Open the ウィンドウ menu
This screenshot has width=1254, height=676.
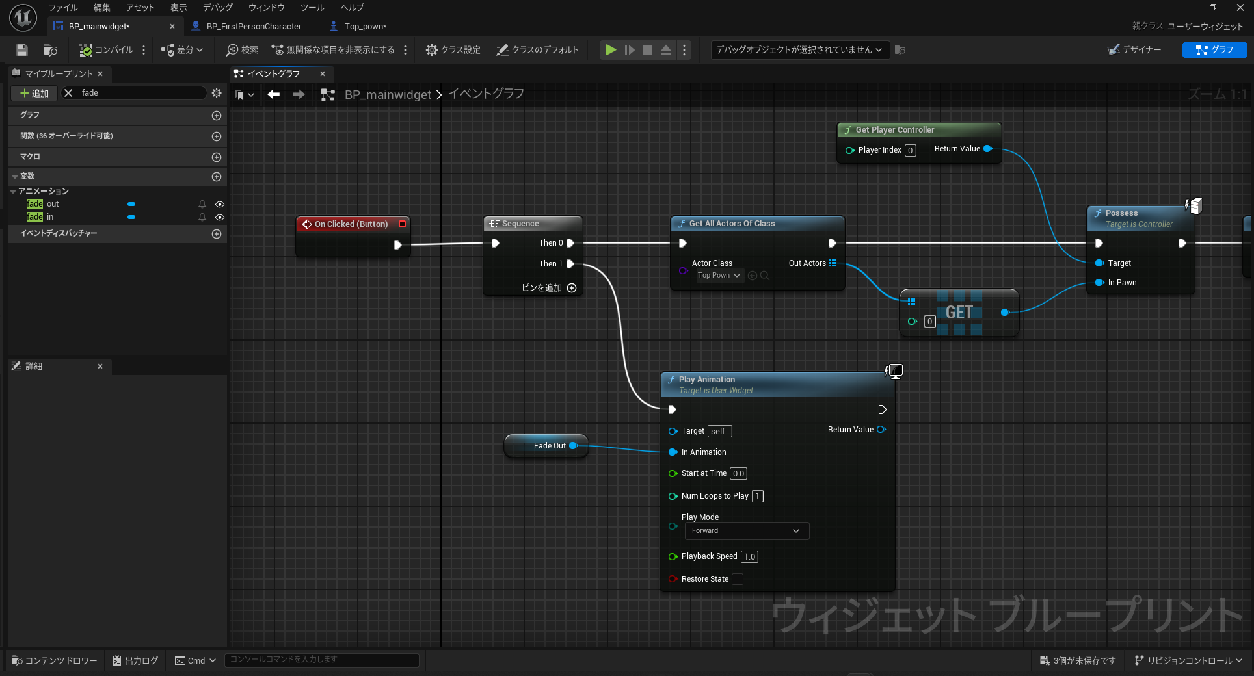pyautogui.click(x=266, y=8)
